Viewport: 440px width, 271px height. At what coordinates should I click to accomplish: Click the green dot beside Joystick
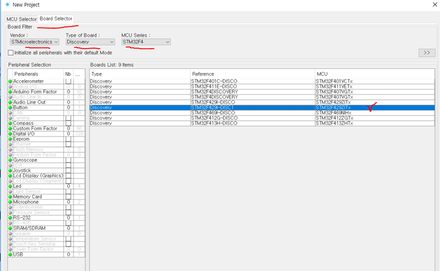tap(10, 171)
